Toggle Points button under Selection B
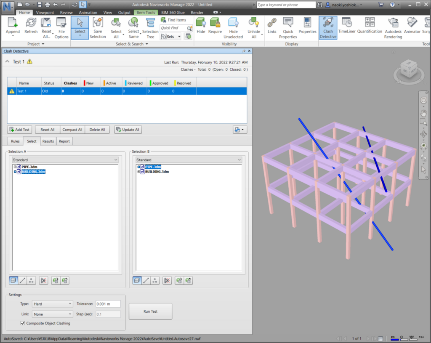The width and height of the screenshot is (431, 343). click(155, 281)
